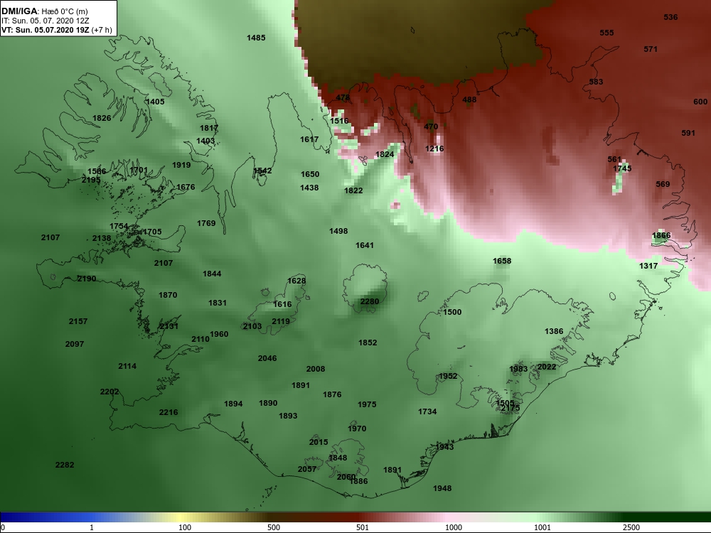
Task: Pick the 583 label
Action: tap(597, 82)
